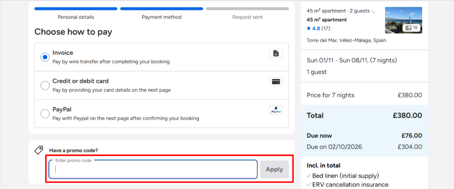The height and width of the screenshot is (189, 454).
Task: Click the grey Request sent progress bar
Action: pyautogui.click(x=248, y=9)
